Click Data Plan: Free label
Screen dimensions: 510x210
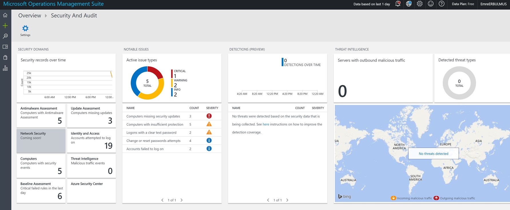click(x=463, y=4)
